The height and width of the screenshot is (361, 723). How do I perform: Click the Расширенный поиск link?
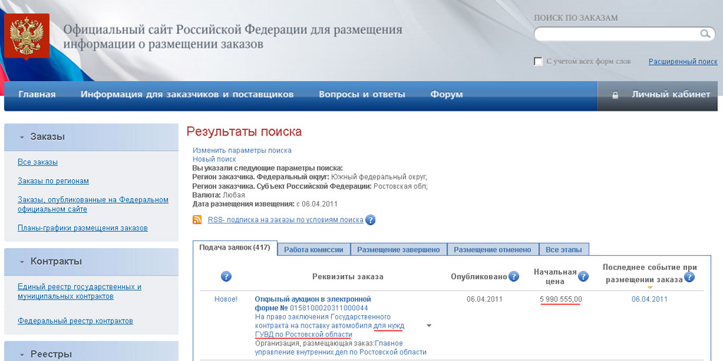tap(683, 62)
